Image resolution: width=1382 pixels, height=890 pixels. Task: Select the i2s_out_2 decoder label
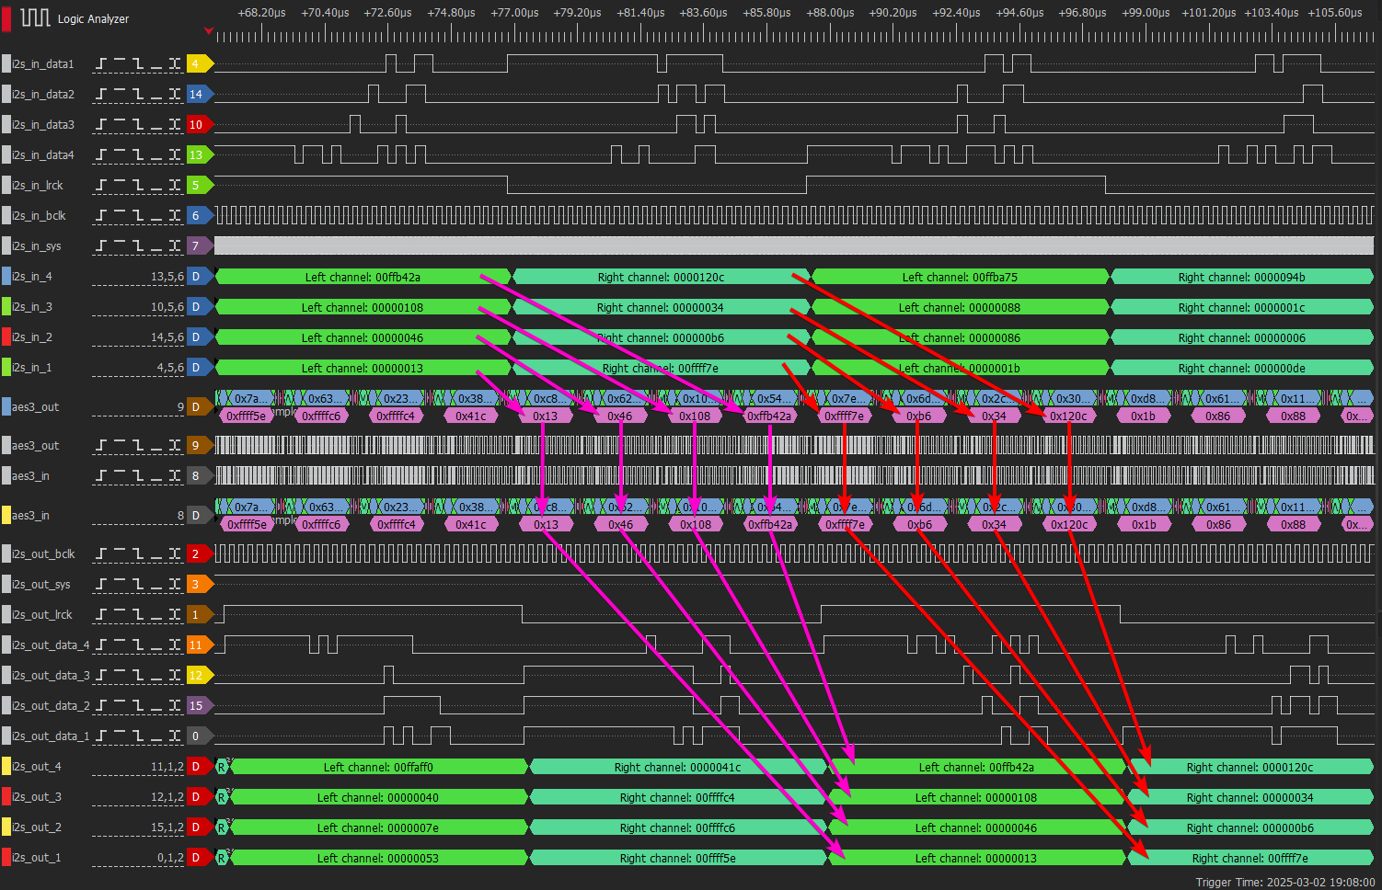(37, 827)
